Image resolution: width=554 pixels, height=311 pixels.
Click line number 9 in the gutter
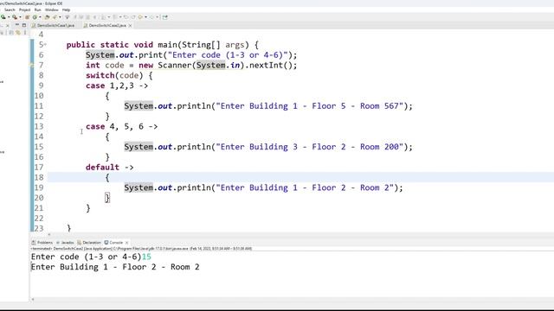tap(41, 86)
